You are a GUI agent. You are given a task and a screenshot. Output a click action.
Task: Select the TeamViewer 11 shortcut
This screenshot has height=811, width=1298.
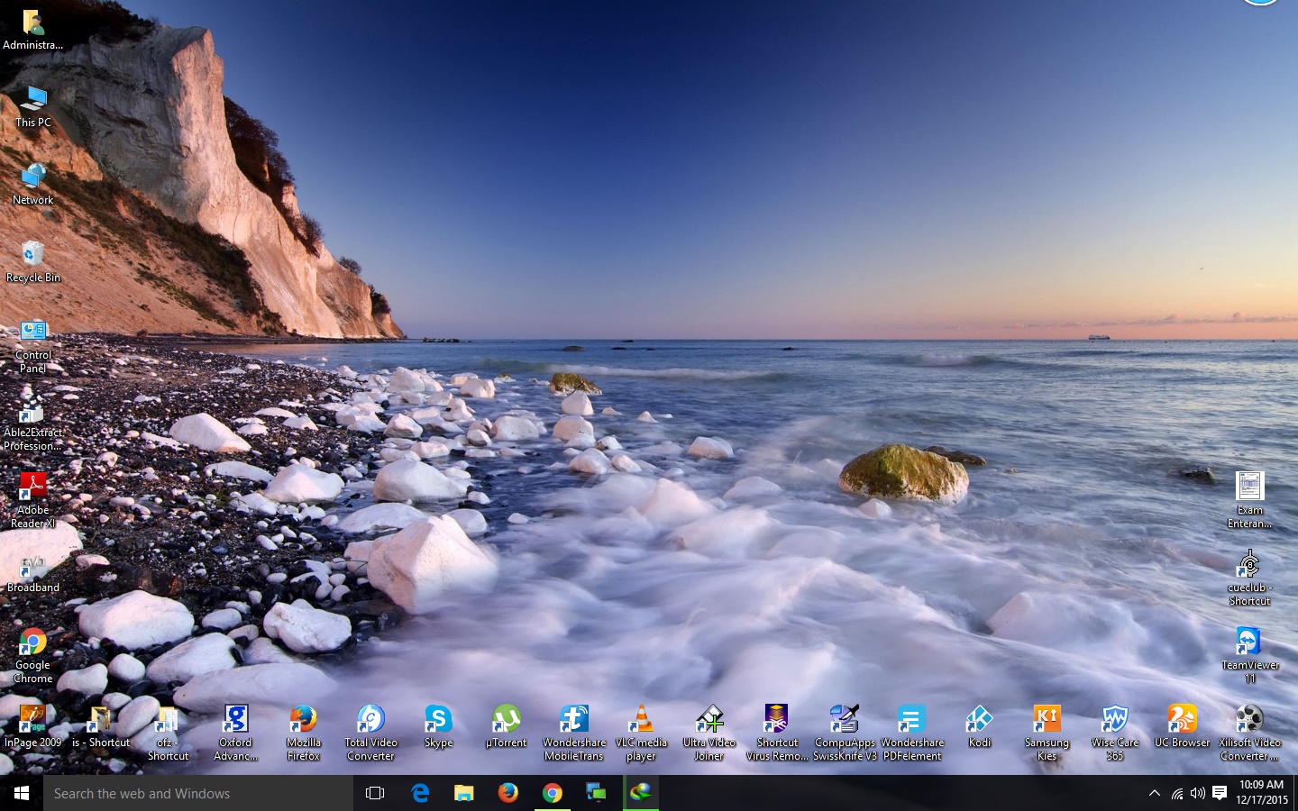(x=1249, y=657)
